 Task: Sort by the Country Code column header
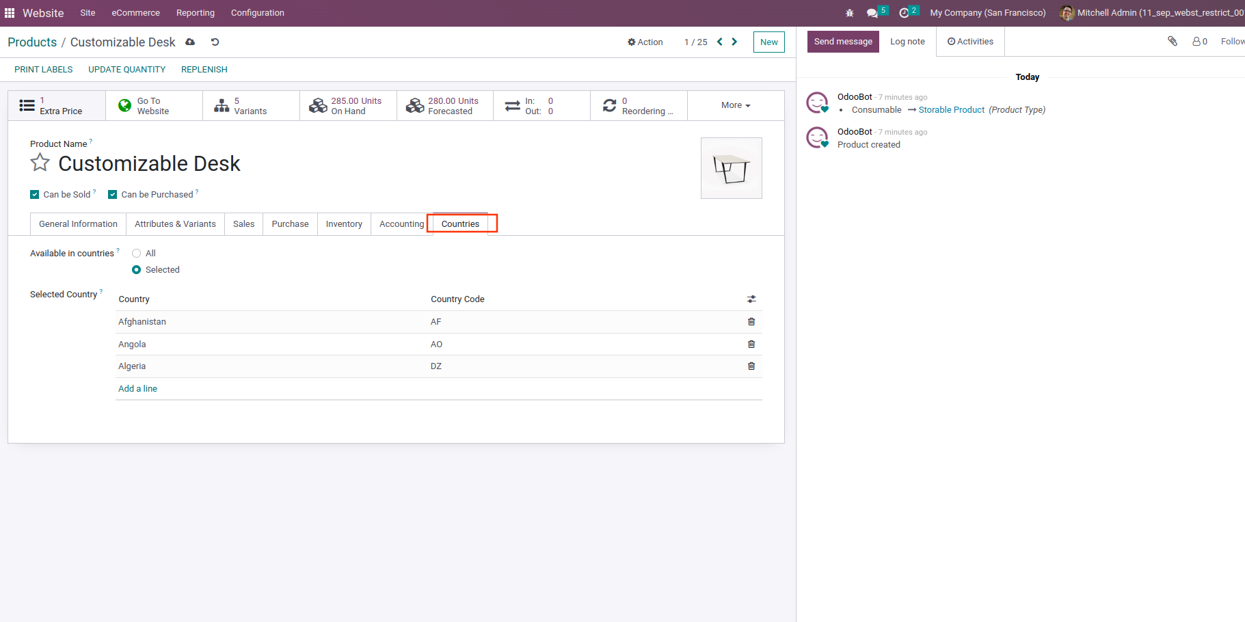[457, 299]
